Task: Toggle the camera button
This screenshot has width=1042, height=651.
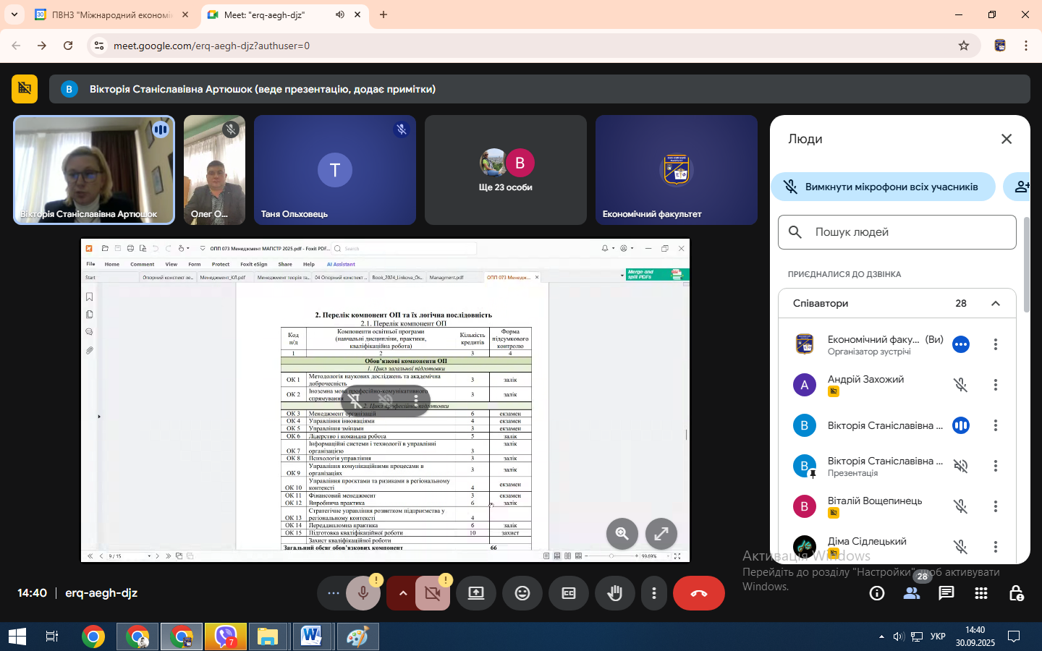Action: tap(433, 593)
